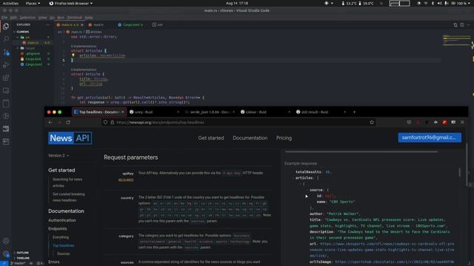This screenshot has height=266, width=474.
Task: Open Source Control icon in VS Code activity bar
Action: (6, 52)
